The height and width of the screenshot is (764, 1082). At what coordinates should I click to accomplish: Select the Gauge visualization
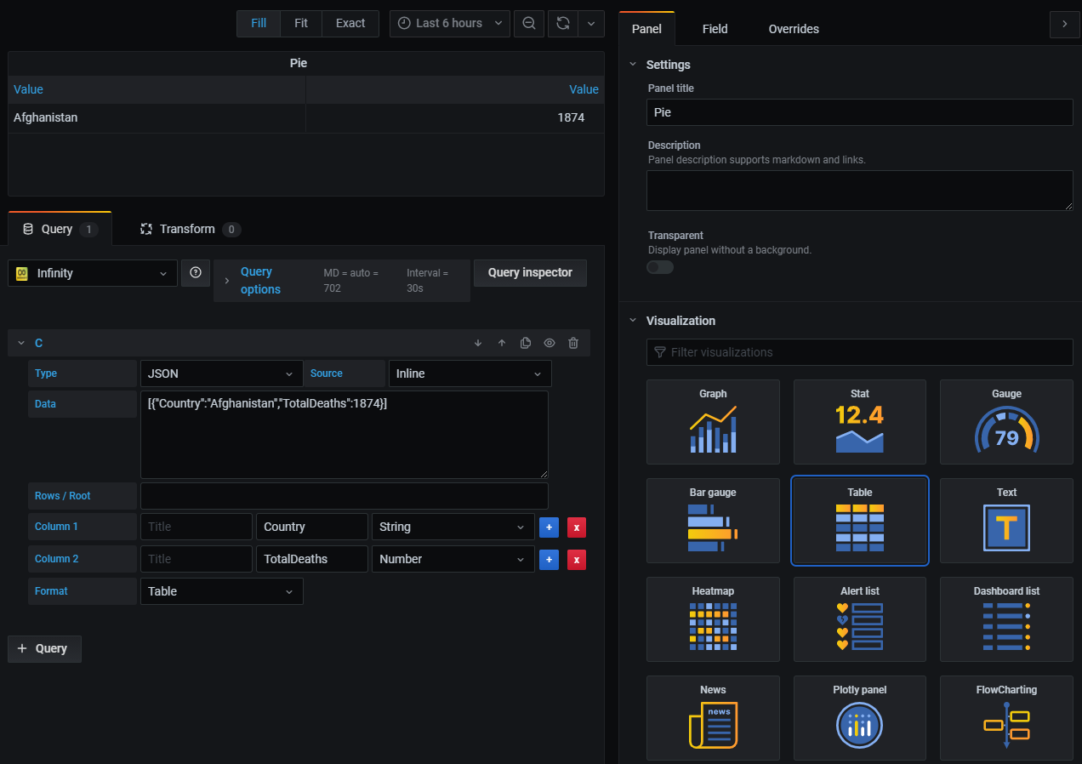coord(1006,422)
